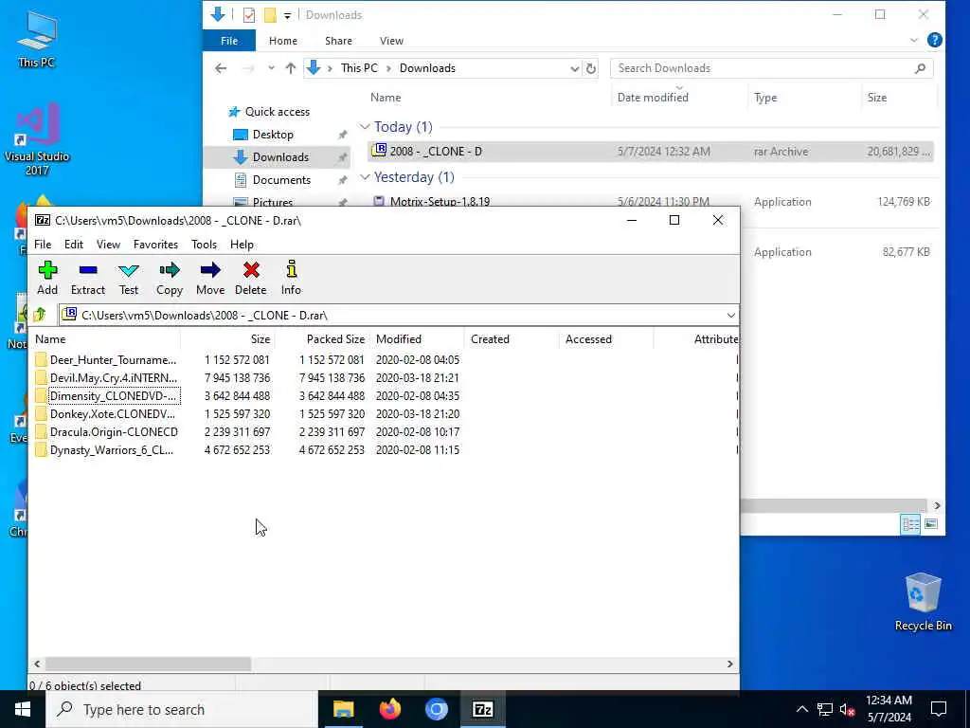Expand the 7-Zip address path dropdown
The height and width of the screenshot is (728, 970).
click(730, 315)
